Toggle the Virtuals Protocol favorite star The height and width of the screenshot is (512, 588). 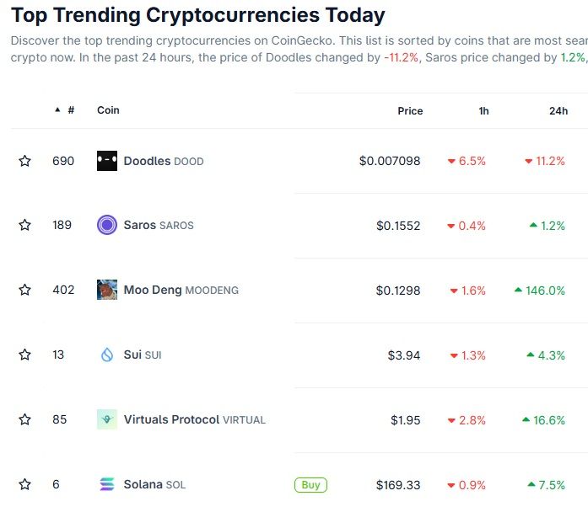click(25, 419)
